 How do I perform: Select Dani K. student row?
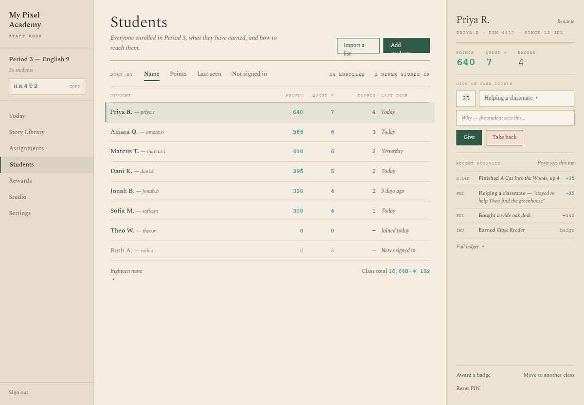(x=270, y=171)
